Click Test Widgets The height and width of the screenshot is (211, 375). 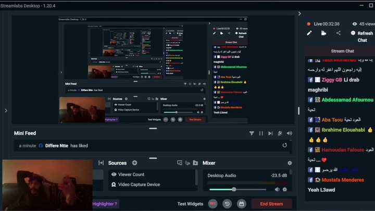190,204
